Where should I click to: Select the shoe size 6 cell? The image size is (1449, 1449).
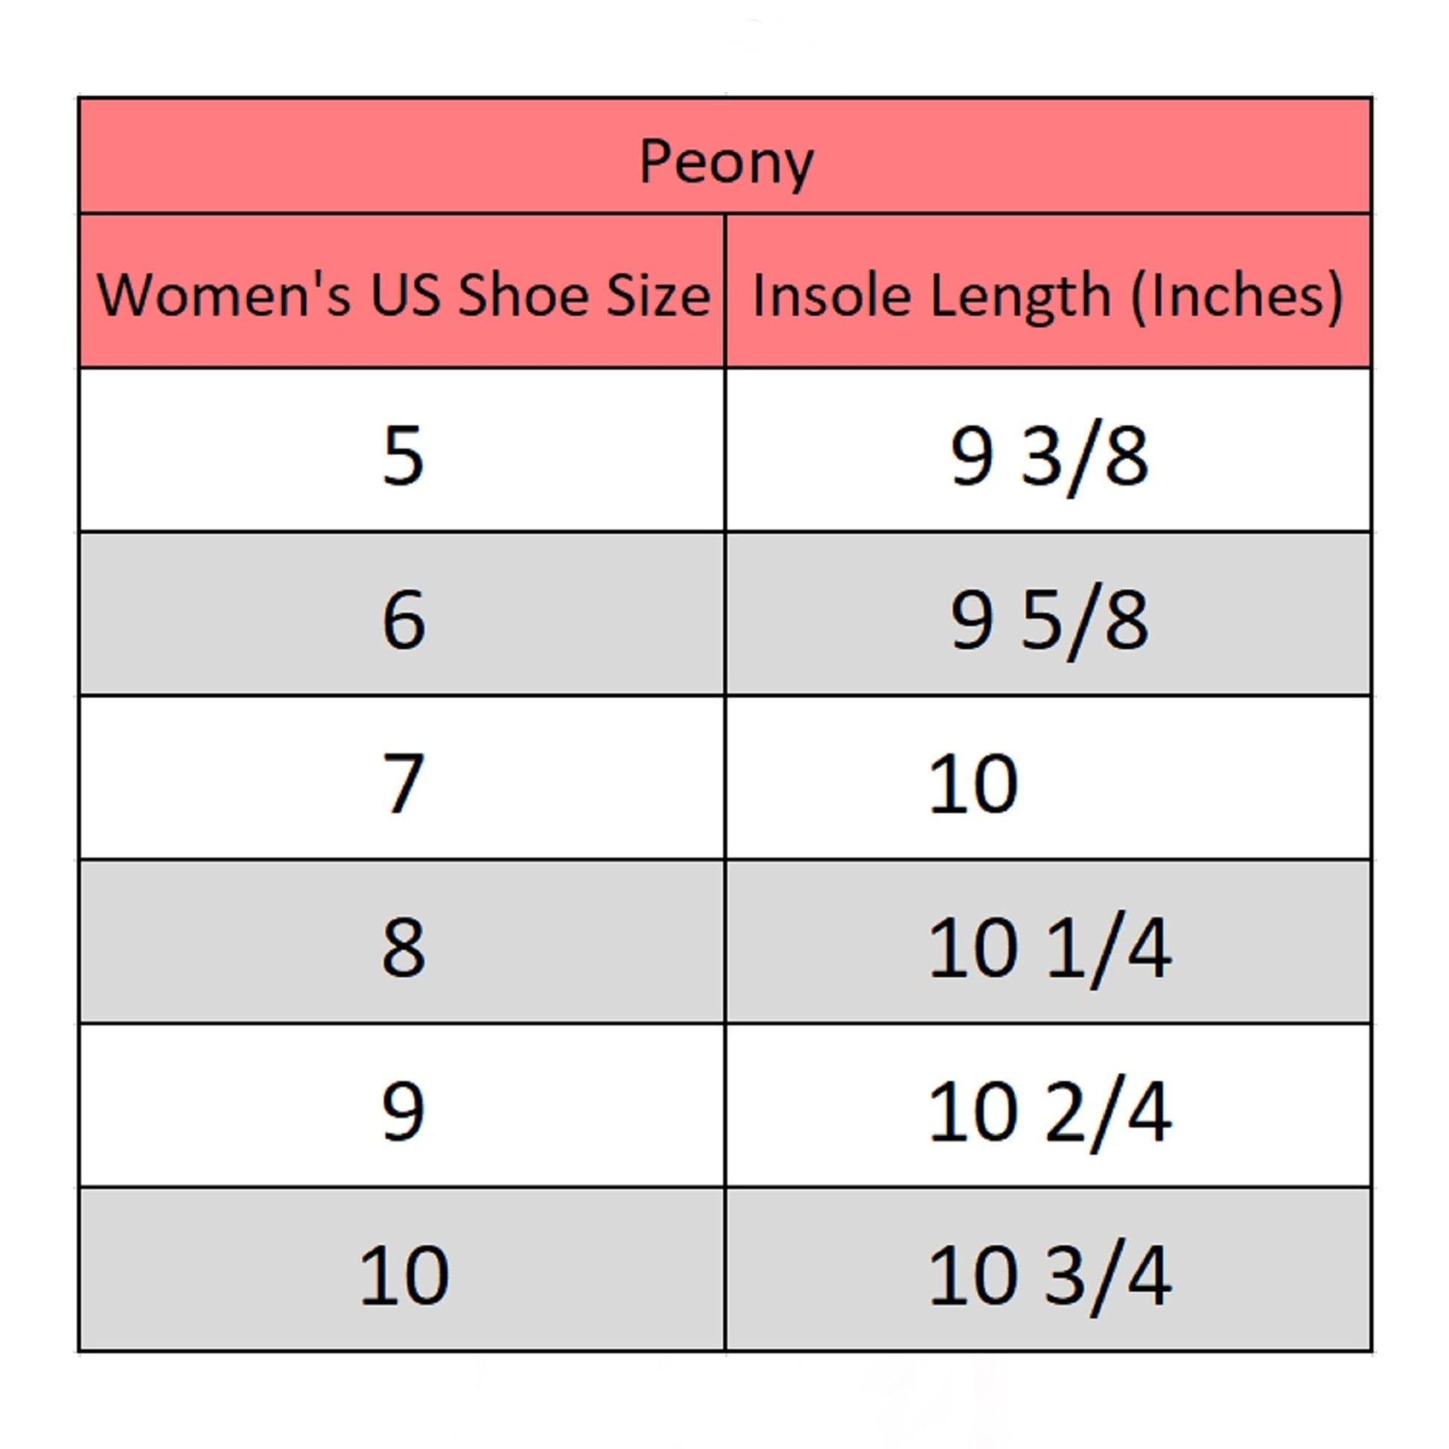pos(404,620)
